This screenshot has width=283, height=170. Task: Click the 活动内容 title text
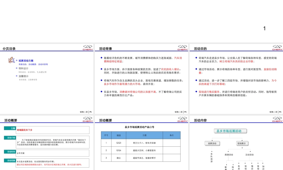(200, 120)
